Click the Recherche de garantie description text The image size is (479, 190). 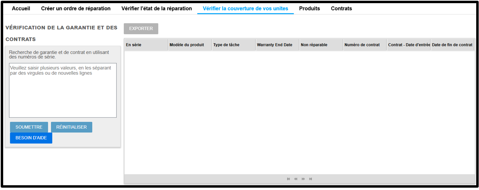pos(59,54)
